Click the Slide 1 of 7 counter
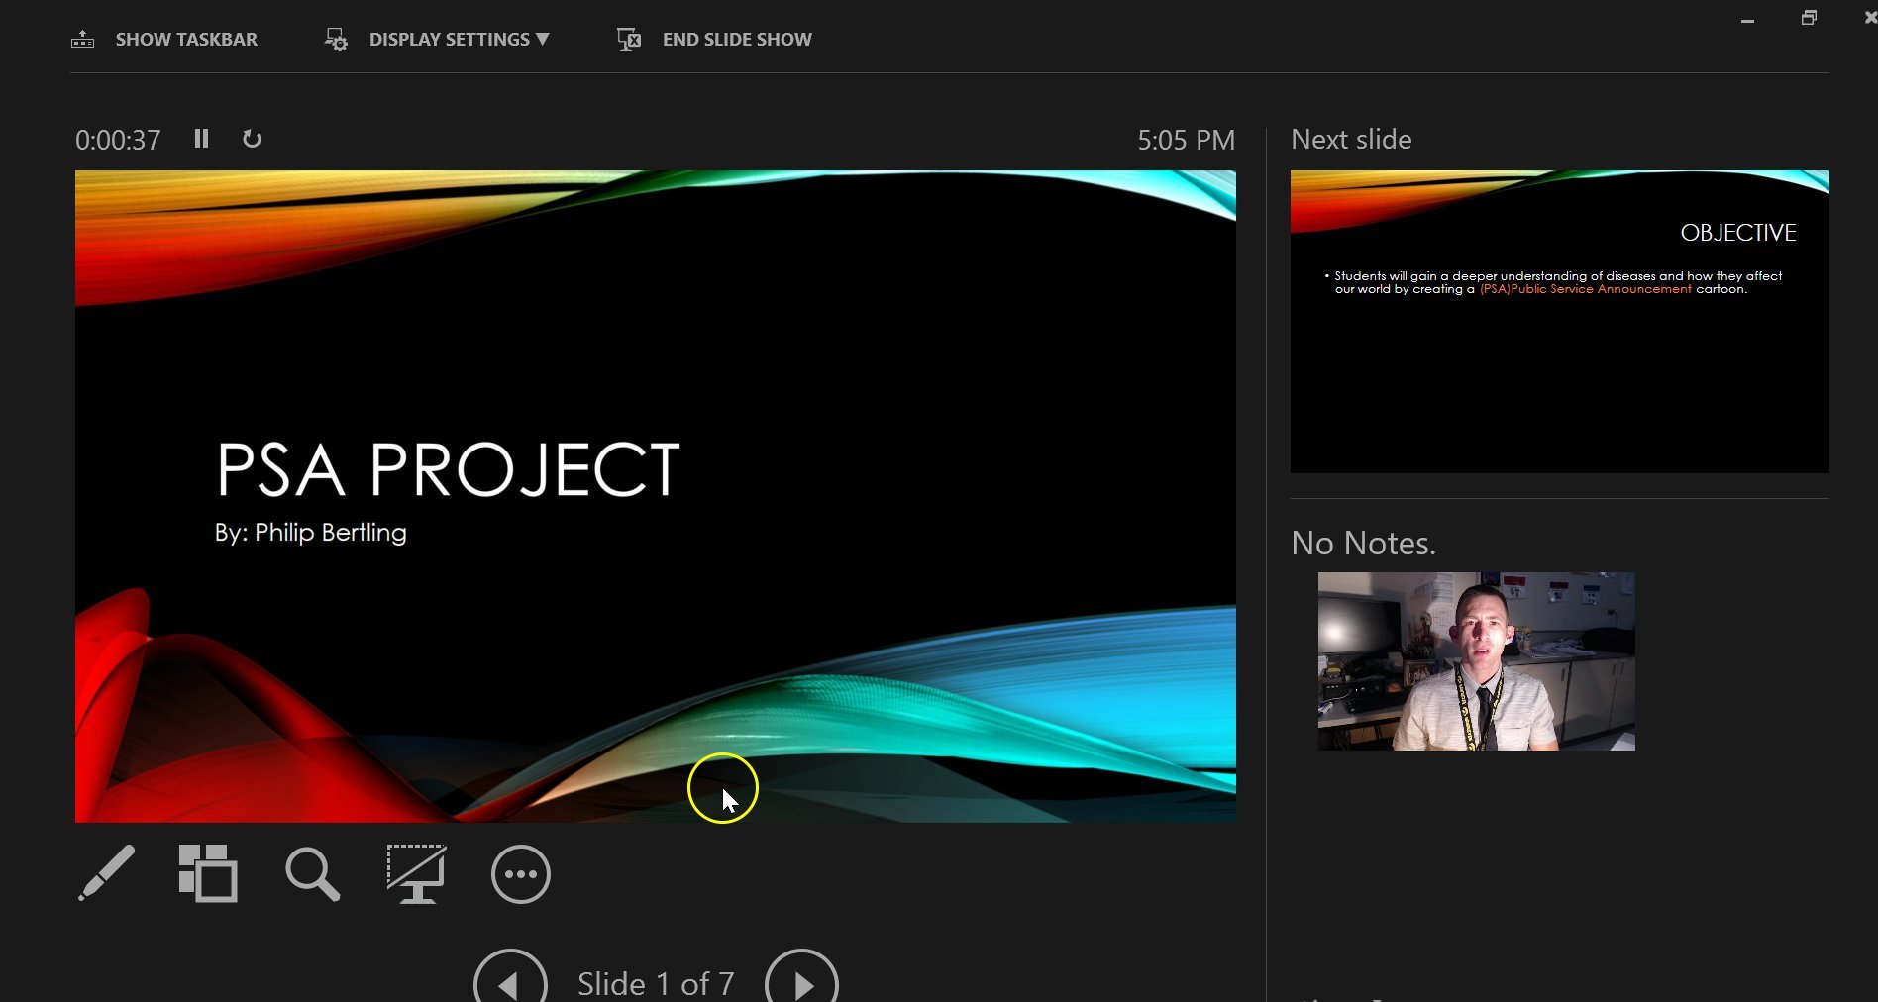Viewport: 1878px width, 1002px height. pos(656,983)
